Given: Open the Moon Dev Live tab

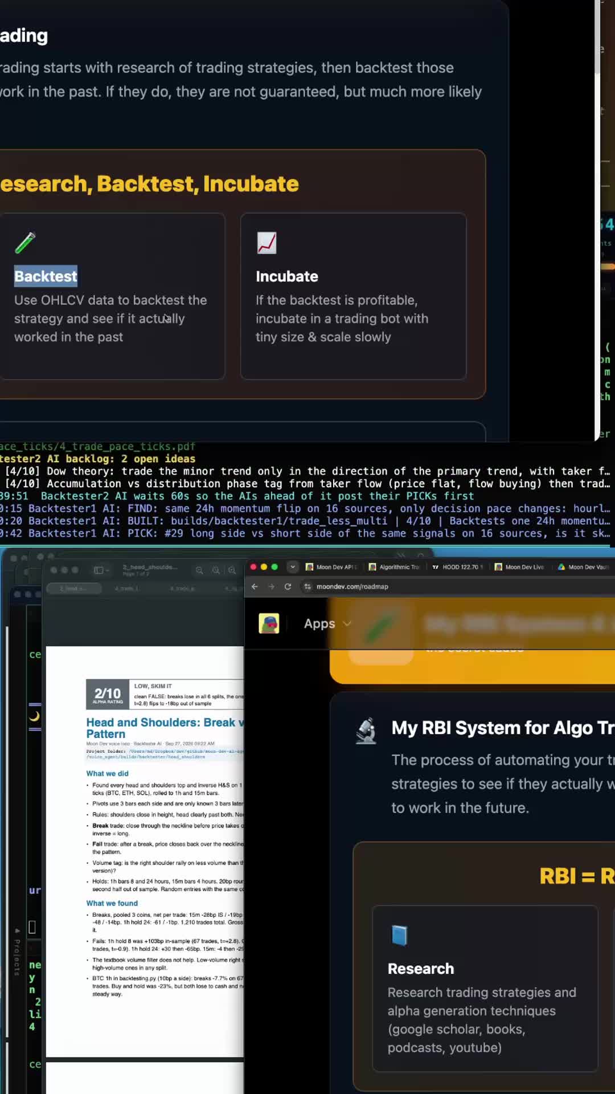Looking at the screenshot, I should pos(519,567).
